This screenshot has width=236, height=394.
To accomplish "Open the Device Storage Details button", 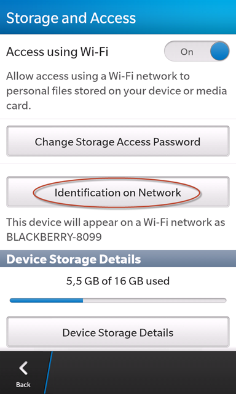I will [118, 332].
